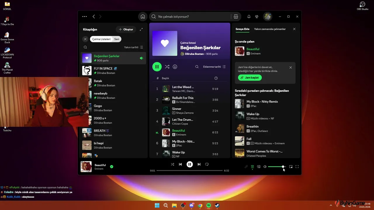
Task: Open the Batak playlist
Action: 113,83
